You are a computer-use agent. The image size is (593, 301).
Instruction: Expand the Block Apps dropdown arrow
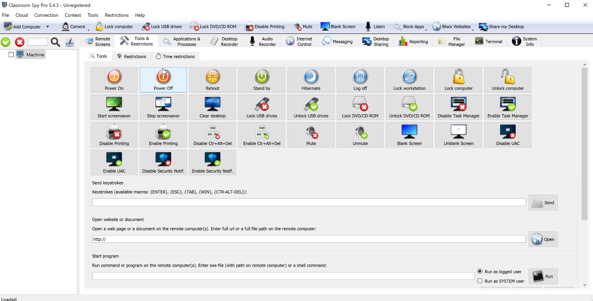[x=426, y=30]
